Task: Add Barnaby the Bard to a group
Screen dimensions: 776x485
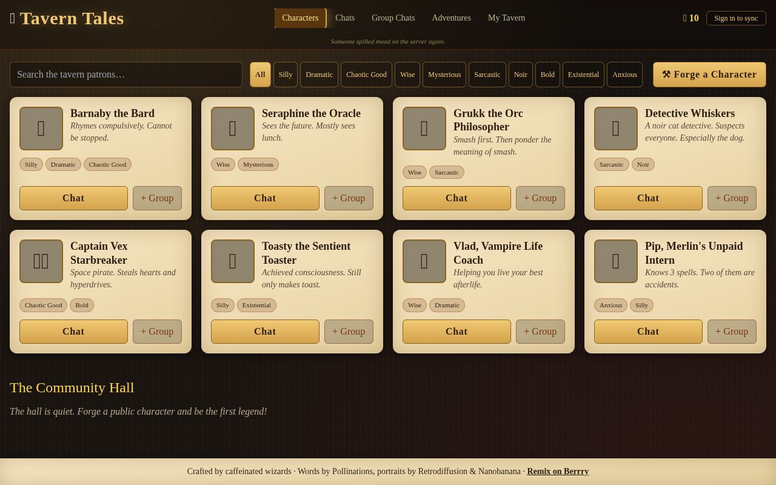Action: pyautogui.click(x=157, y=198)
